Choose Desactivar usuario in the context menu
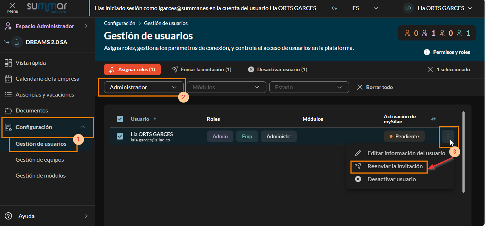The height and width of the screenshot is (226, 486). click(391, 179)
